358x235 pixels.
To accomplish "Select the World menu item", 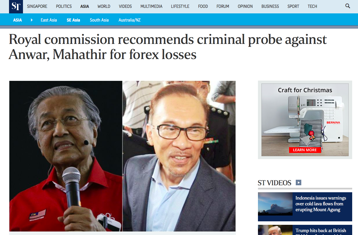I will [x=104, y=6].
